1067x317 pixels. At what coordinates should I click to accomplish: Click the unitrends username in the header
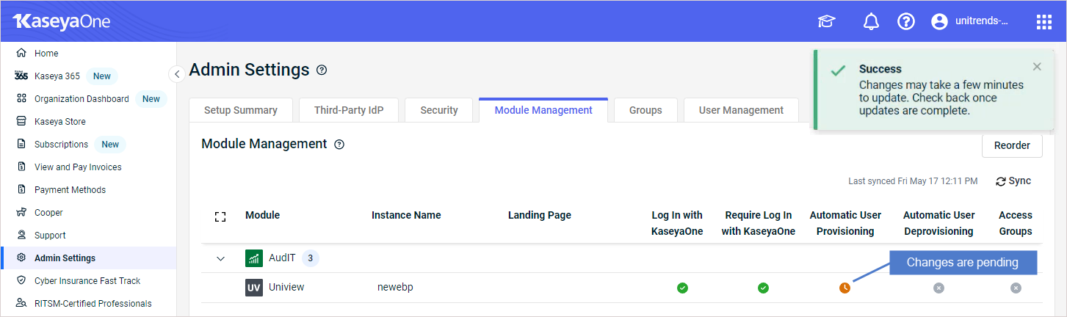(x=981, y=22)
